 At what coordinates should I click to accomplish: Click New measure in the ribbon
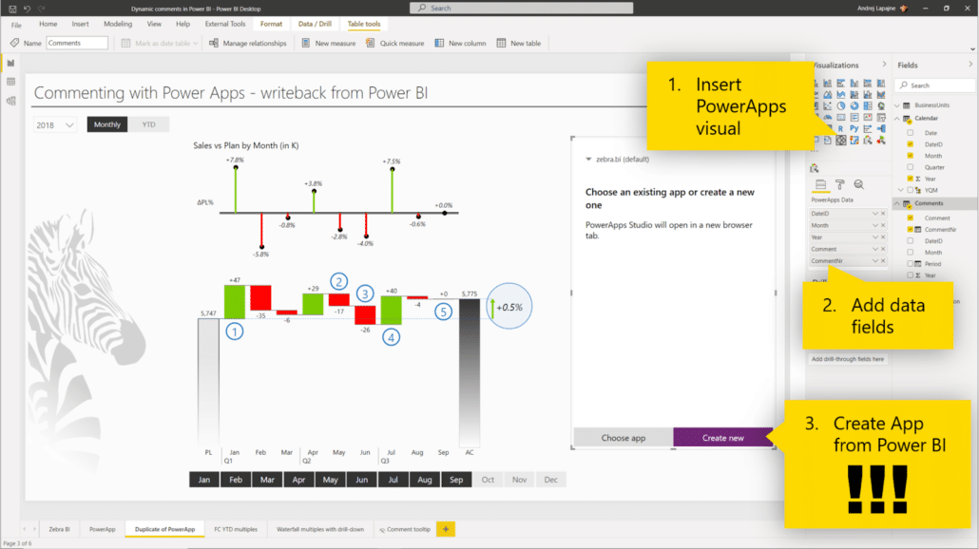[328, 43]
